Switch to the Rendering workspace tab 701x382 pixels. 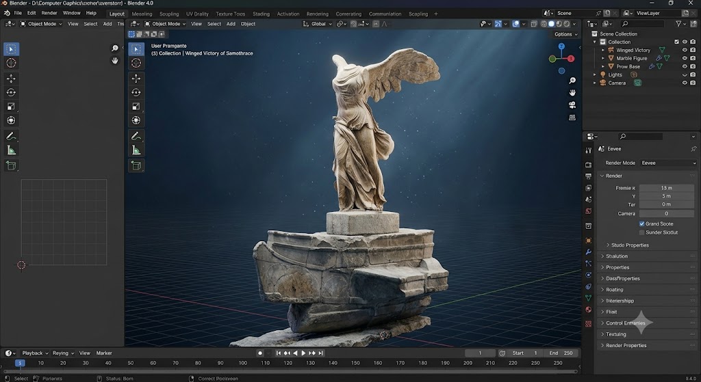pyautogui.click(x=318, y=14)
